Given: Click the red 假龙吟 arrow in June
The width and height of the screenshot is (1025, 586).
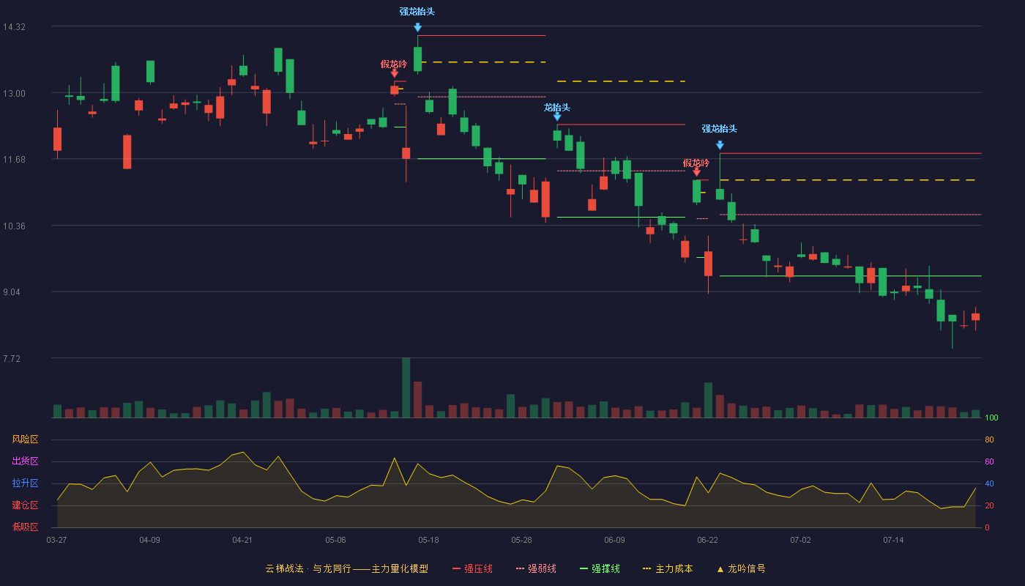Looking at the screenshot, I should click(696, 172).
